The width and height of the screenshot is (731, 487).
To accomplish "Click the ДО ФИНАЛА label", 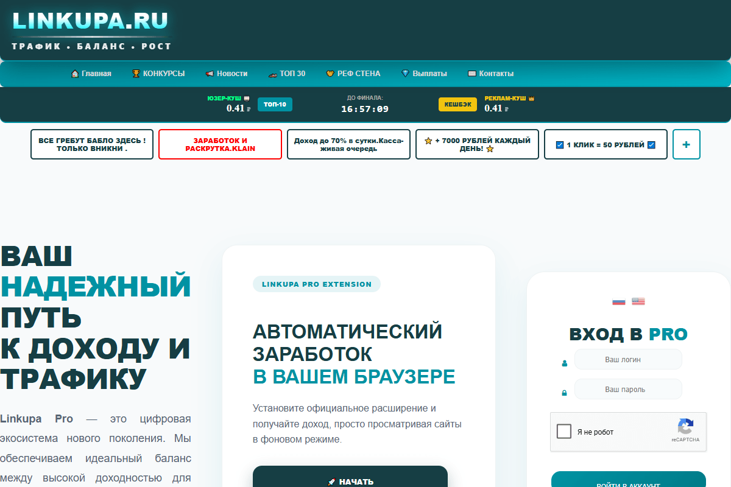I will (x=365, y=97).
